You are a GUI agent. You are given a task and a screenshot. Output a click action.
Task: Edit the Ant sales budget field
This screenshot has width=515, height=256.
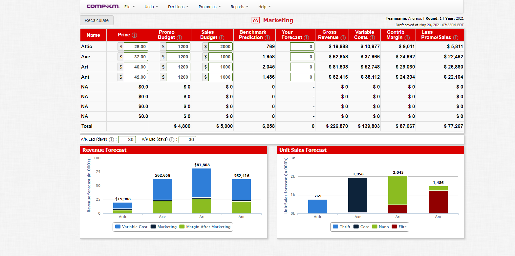(x=221, y=77)
